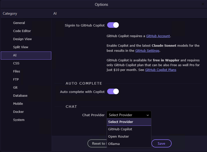Image resolution: width=207 pixels, height=152 pixels.
Task: Select the AI category
Action: [26, 55]
